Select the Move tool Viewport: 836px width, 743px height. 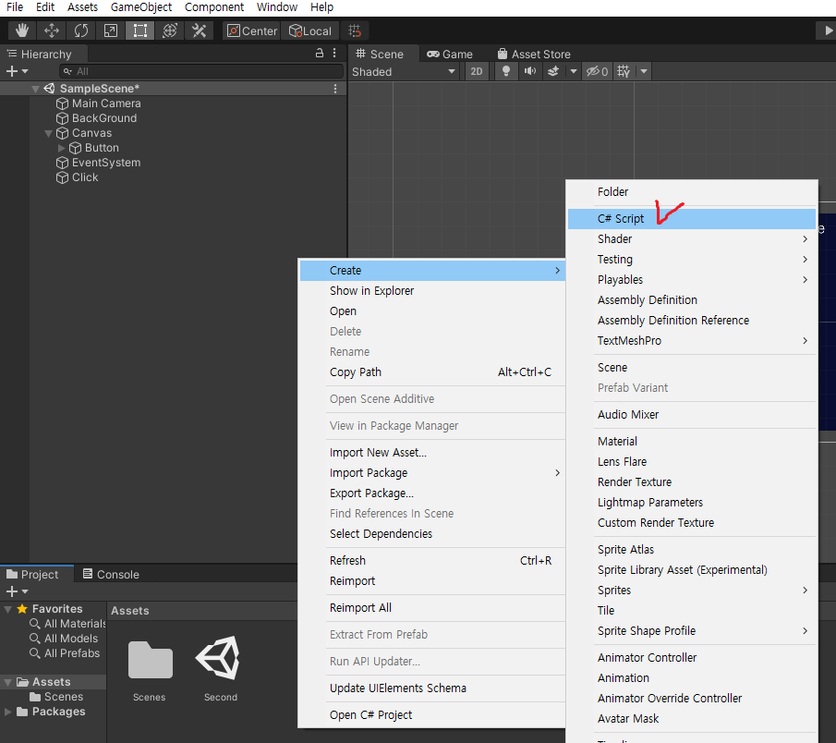click(x=51, y=30)
